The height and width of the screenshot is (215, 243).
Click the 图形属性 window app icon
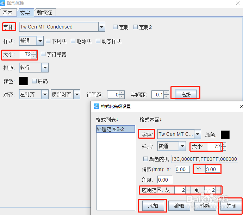pyautogui.click(x=2, y=3)
